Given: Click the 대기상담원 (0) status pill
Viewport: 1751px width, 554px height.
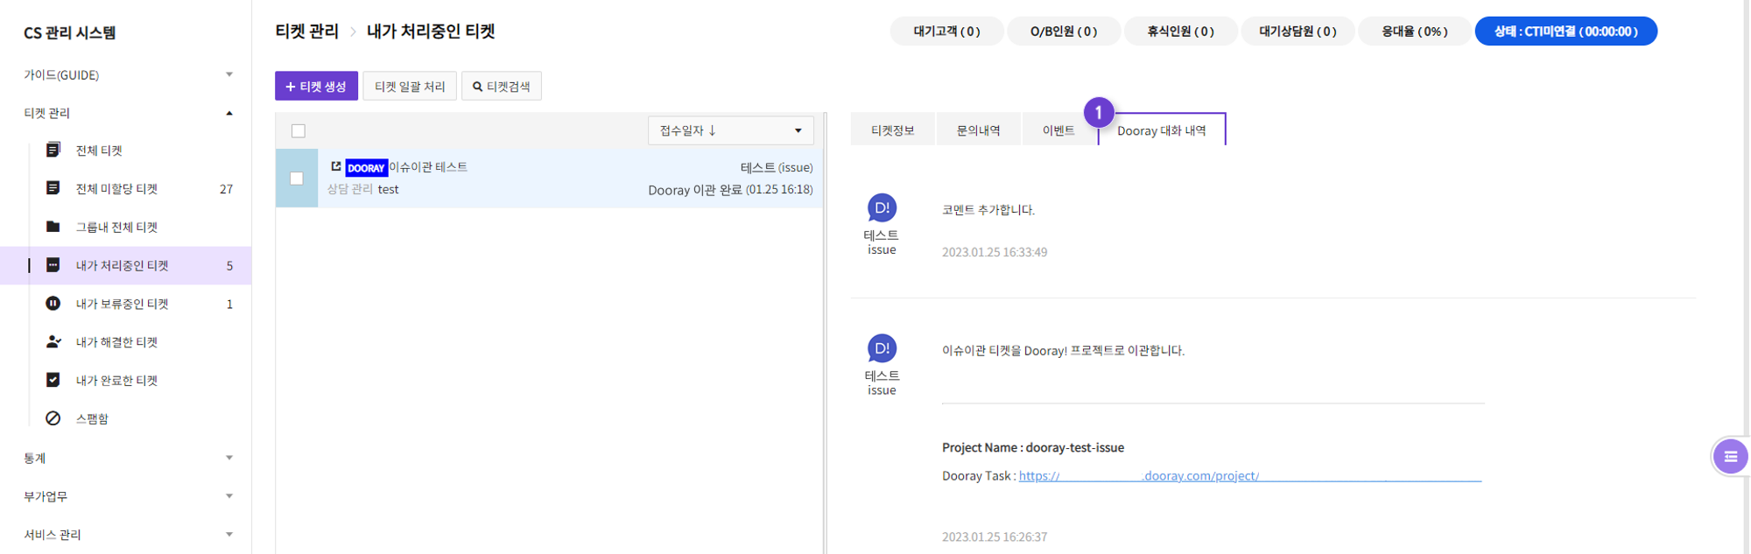Looking at the screenshot, I should tap(1297, 31).
